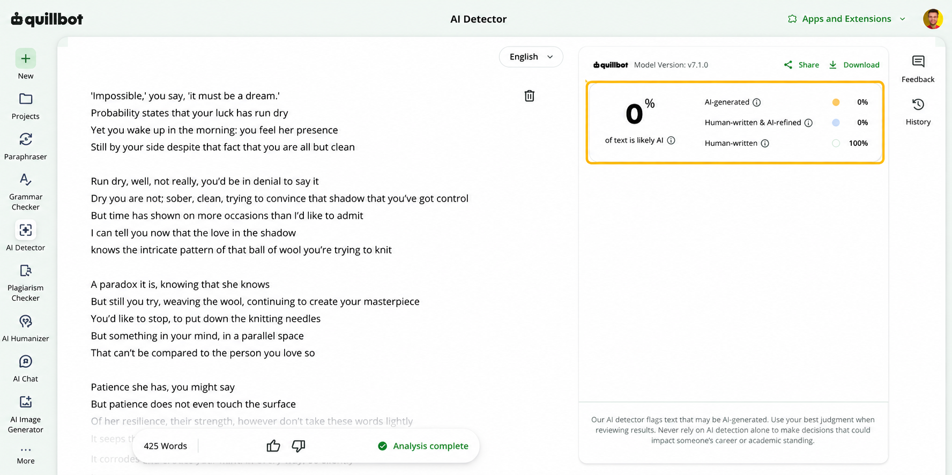Image resolution: width=952 pixels, height=475 pixels.
Task: Open the Paraphraser tool in sidebar
Action: 25,146
